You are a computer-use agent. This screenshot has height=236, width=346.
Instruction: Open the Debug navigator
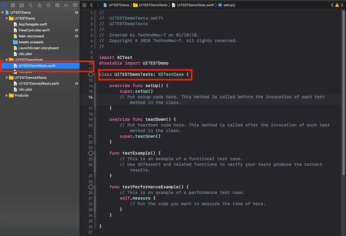pos(57,5)
